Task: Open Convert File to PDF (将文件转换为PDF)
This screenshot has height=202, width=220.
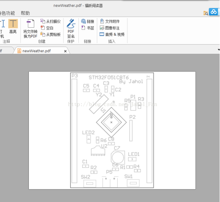Action: 30,28
